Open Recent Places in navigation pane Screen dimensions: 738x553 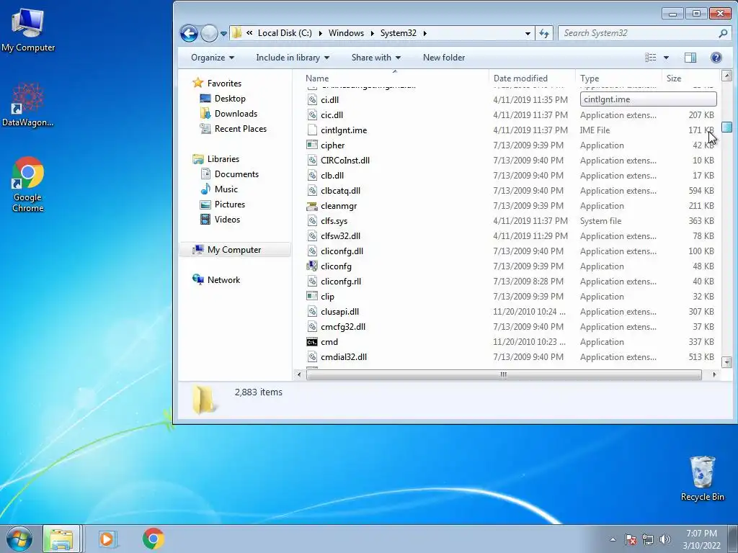pyautogui.click(x=240, y=128)
